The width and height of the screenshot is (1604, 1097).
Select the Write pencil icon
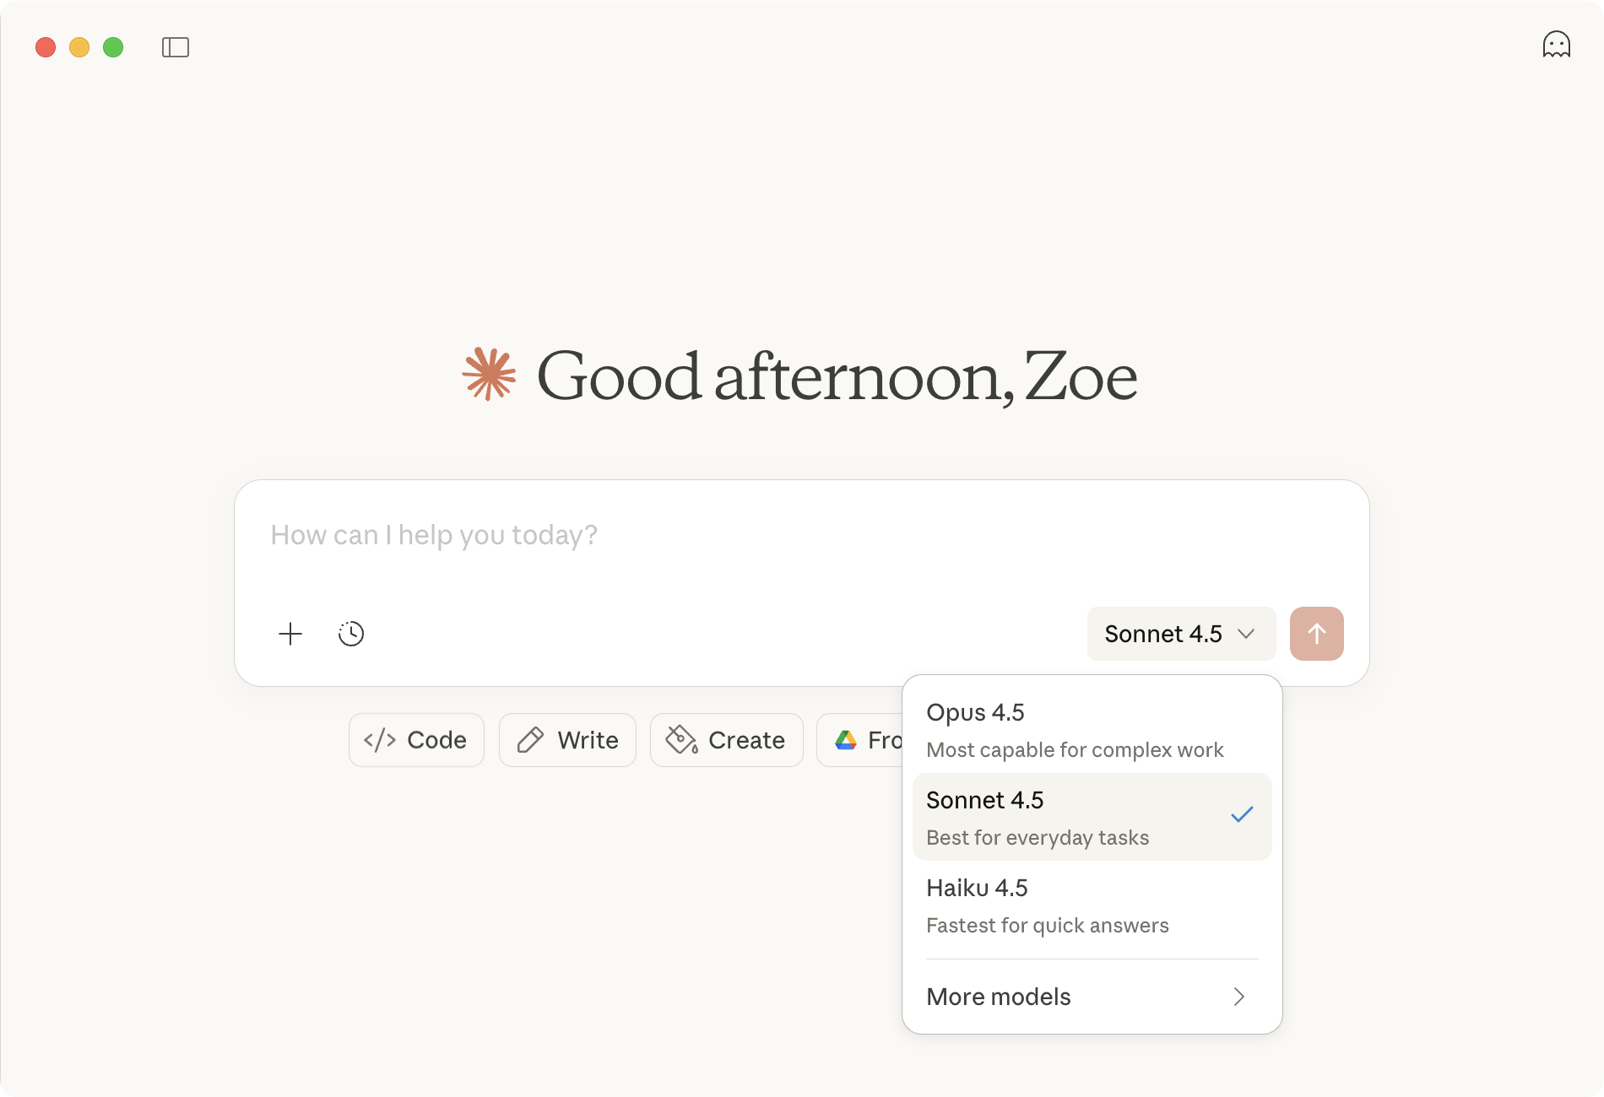tap(532, 740)
